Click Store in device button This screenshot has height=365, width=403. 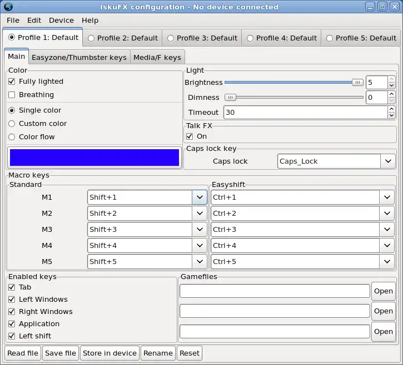tap(110, 353)
